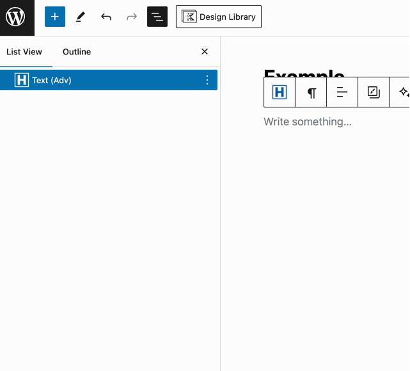This screenshot has width=410, height=371.
Task: Open the text alignment dropdown
Action: pyautogui.click(x=342, y=93)
